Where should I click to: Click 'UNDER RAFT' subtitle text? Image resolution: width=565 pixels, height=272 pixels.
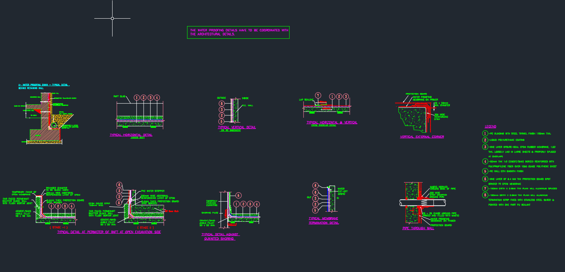click(137, 138)
